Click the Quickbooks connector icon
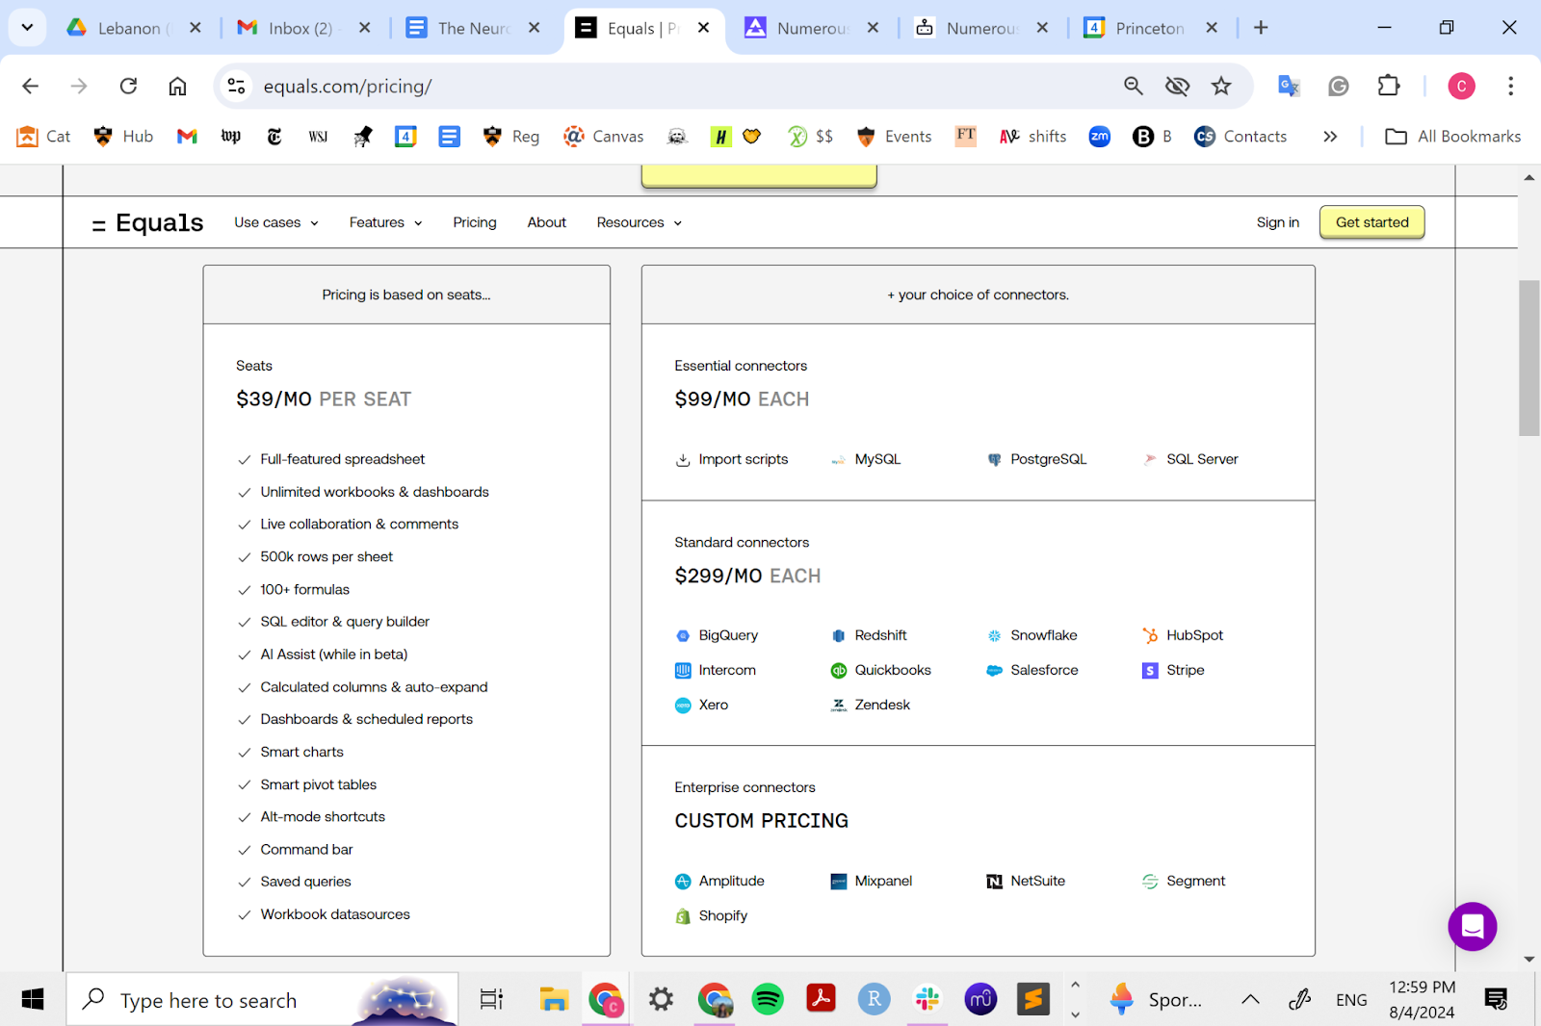Image resolution: width=1541 pixels, height=1026 pixels. pyautogui.click(x=838, y=671)
